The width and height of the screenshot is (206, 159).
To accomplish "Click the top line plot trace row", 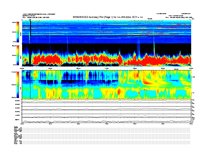I will point(107,101).
